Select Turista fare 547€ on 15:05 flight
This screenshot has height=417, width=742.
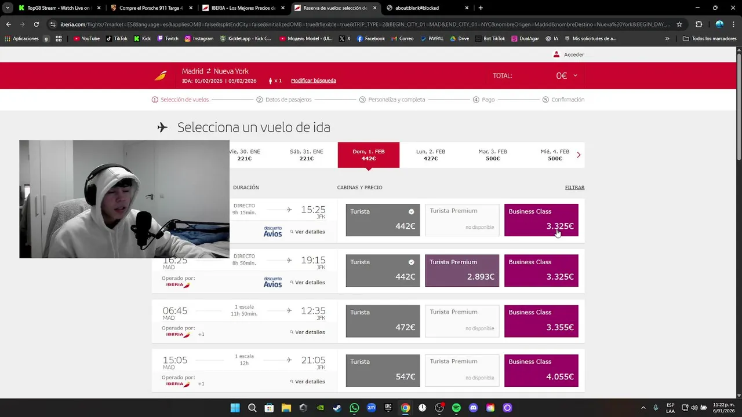coord(383,371)
